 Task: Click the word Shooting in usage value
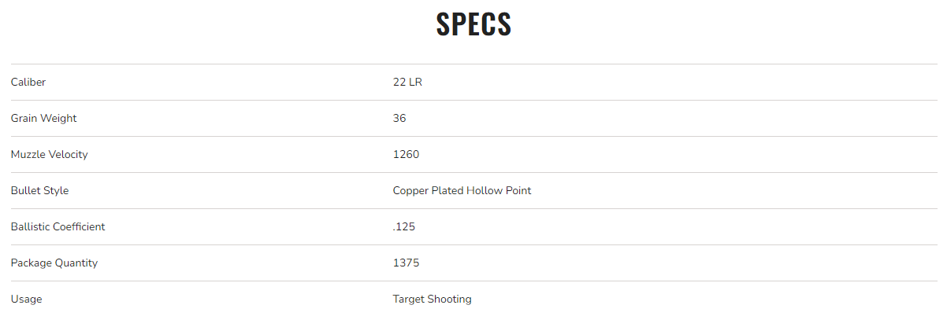[x=451, y=299]
